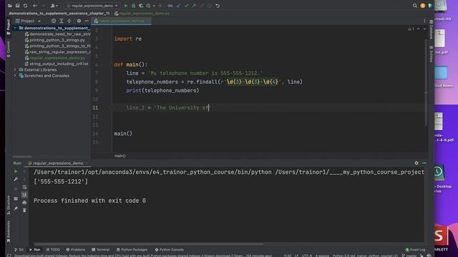Click the Git update project arrow icon
This screenshot has height=257, width=458.
point(178,6)
